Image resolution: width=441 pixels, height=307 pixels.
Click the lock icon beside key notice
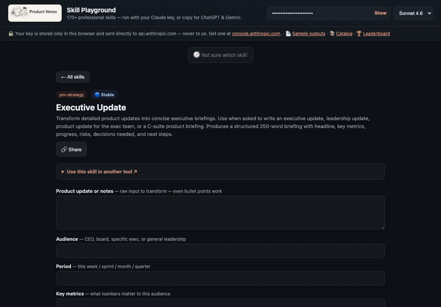click(x=11, y=34)
